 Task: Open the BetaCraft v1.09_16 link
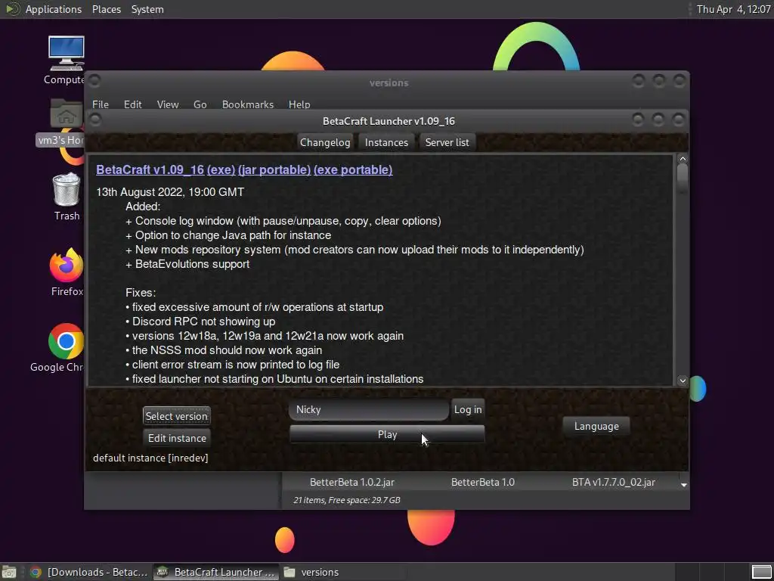click(x=150, y=169)
